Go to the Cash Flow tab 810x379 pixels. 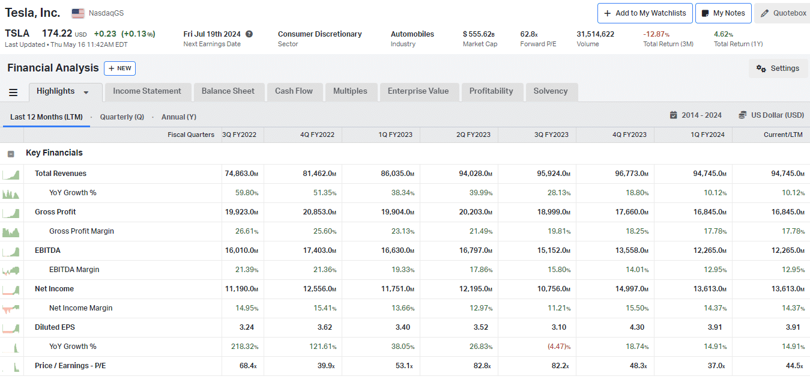(294, 91)
